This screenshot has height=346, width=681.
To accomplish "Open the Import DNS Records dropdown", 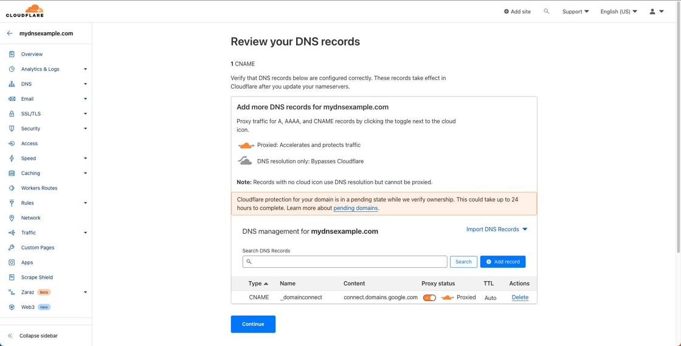I will [x=497, y=229].
